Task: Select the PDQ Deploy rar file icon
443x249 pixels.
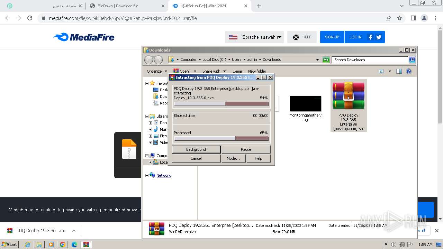Action: point(349,96)
